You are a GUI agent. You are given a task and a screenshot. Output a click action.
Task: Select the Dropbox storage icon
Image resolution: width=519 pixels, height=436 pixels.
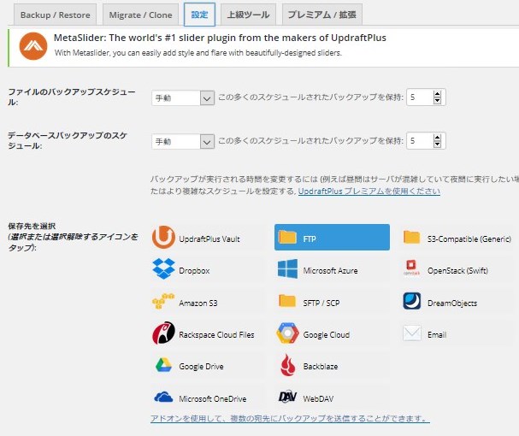point(163,270)
